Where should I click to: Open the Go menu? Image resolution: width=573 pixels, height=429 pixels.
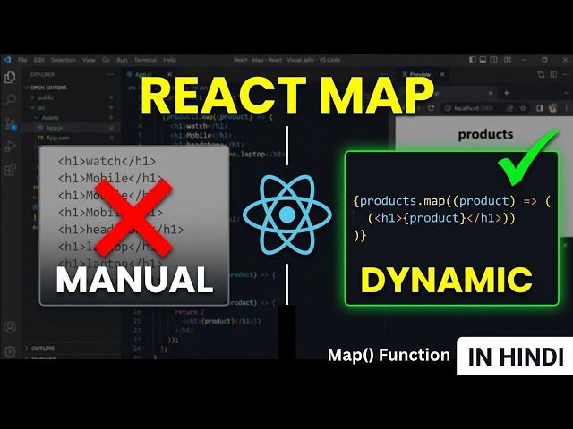[106, 60]
